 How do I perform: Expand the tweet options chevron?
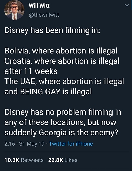tap(127, 5)
